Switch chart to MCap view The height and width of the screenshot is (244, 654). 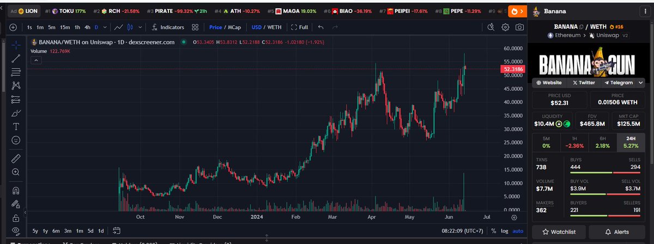click(234, 27)
